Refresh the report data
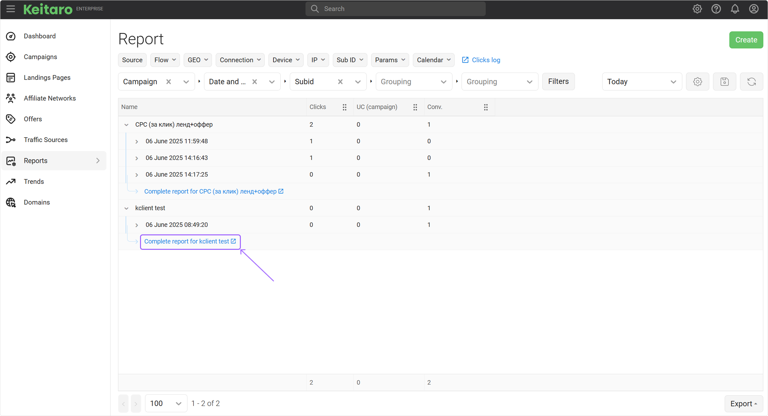Screen dimensions: 768x416 point(751,82)
